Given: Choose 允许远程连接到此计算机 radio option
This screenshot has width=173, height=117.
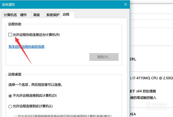Looking at the screenshot, I should pos(10,106).
